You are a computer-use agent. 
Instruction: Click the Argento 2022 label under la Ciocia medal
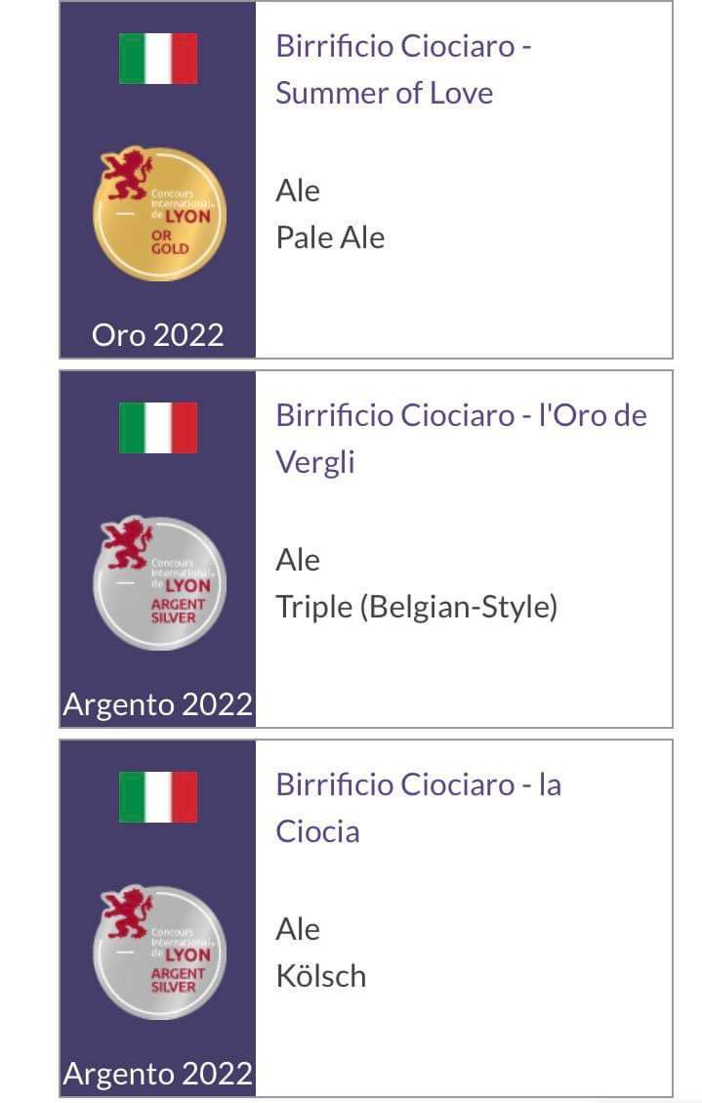point(158,1074)
